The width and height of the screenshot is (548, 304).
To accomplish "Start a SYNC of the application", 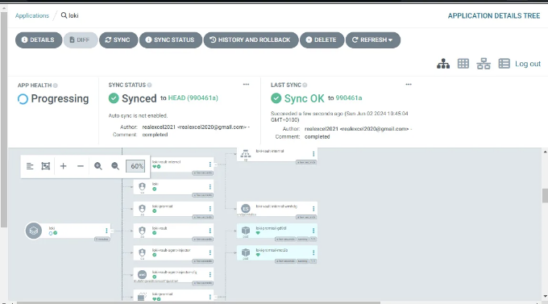I will click(118, 40).
